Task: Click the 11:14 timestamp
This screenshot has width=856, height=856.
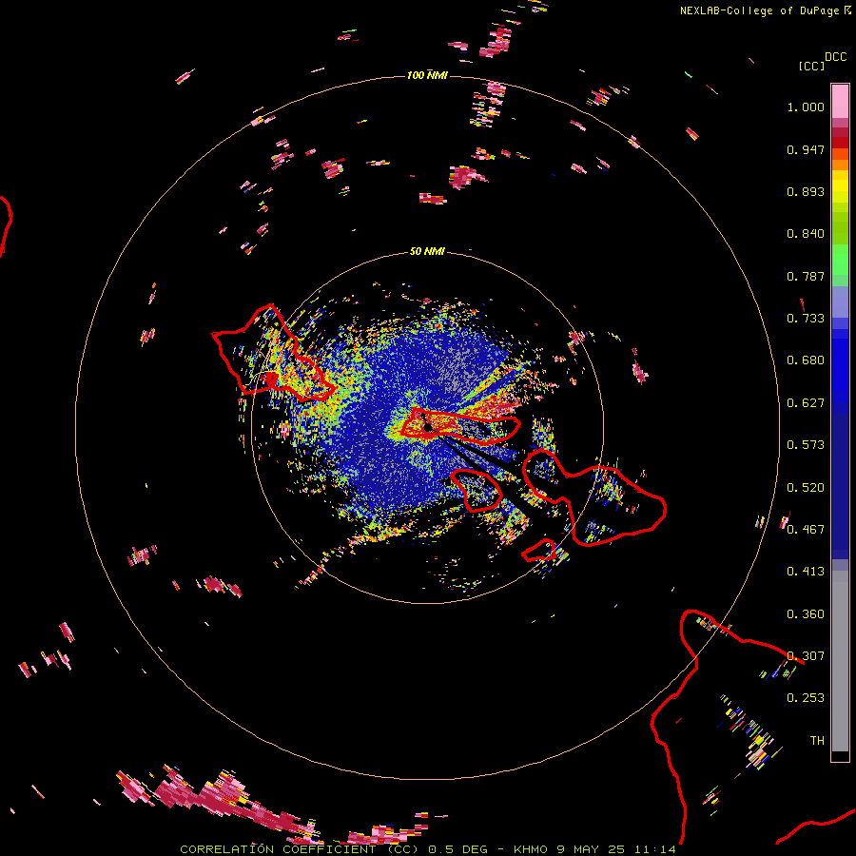Action: [655, 849]
